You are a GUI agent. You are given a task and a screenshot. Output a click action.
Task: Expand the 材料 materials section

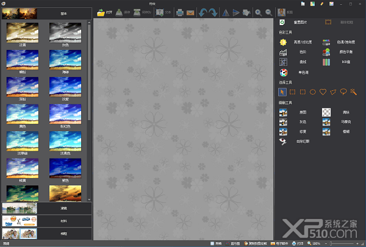coord(47,221)
